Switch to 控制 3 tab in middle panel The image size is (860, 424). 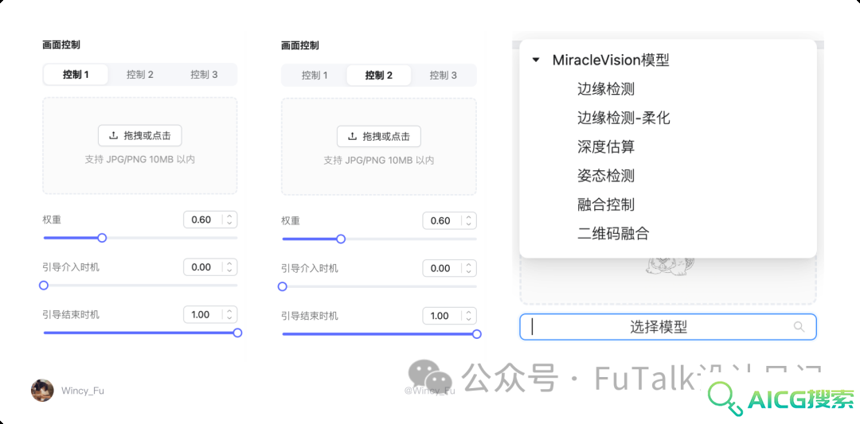coord(443,76)
